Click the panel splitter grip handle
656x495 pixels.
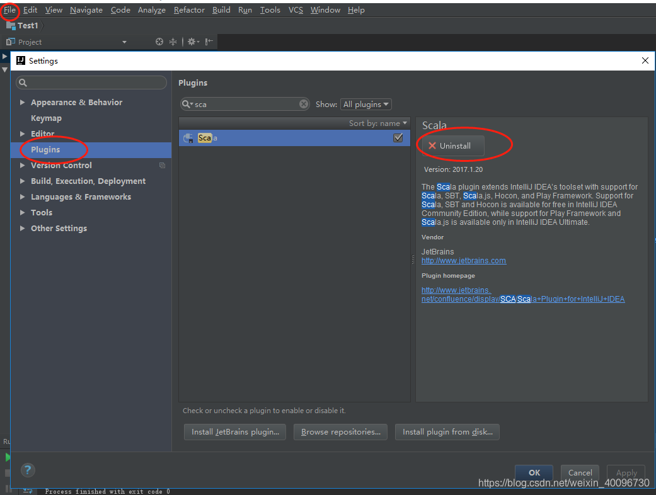coord(413,259)
